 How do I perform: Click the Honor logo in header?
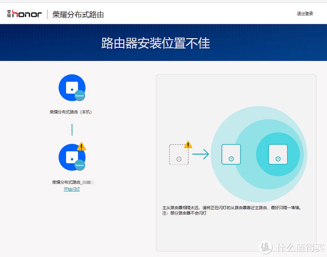(25, 14)
